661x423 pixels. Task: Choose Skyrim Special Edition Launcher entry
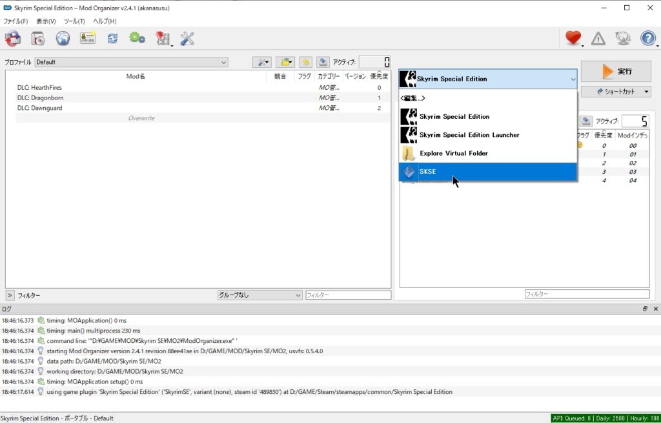pos(488,135)
